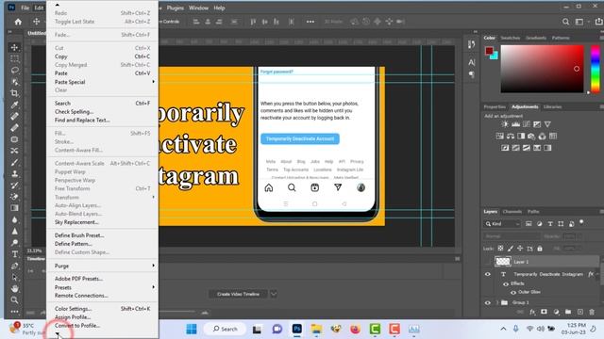
Task: Create a new group folder icon
Action: [568, 312]
